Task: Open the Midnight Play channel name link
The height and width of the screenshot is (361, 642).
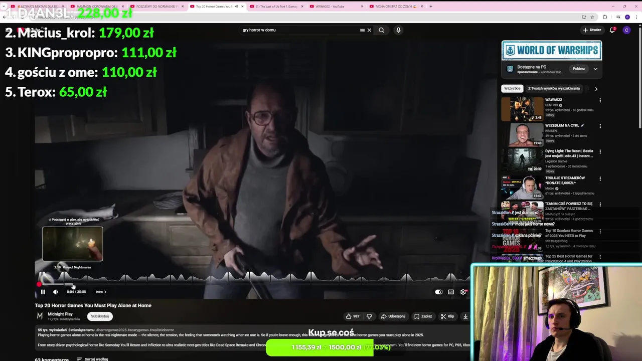Action: click(60, 314)
